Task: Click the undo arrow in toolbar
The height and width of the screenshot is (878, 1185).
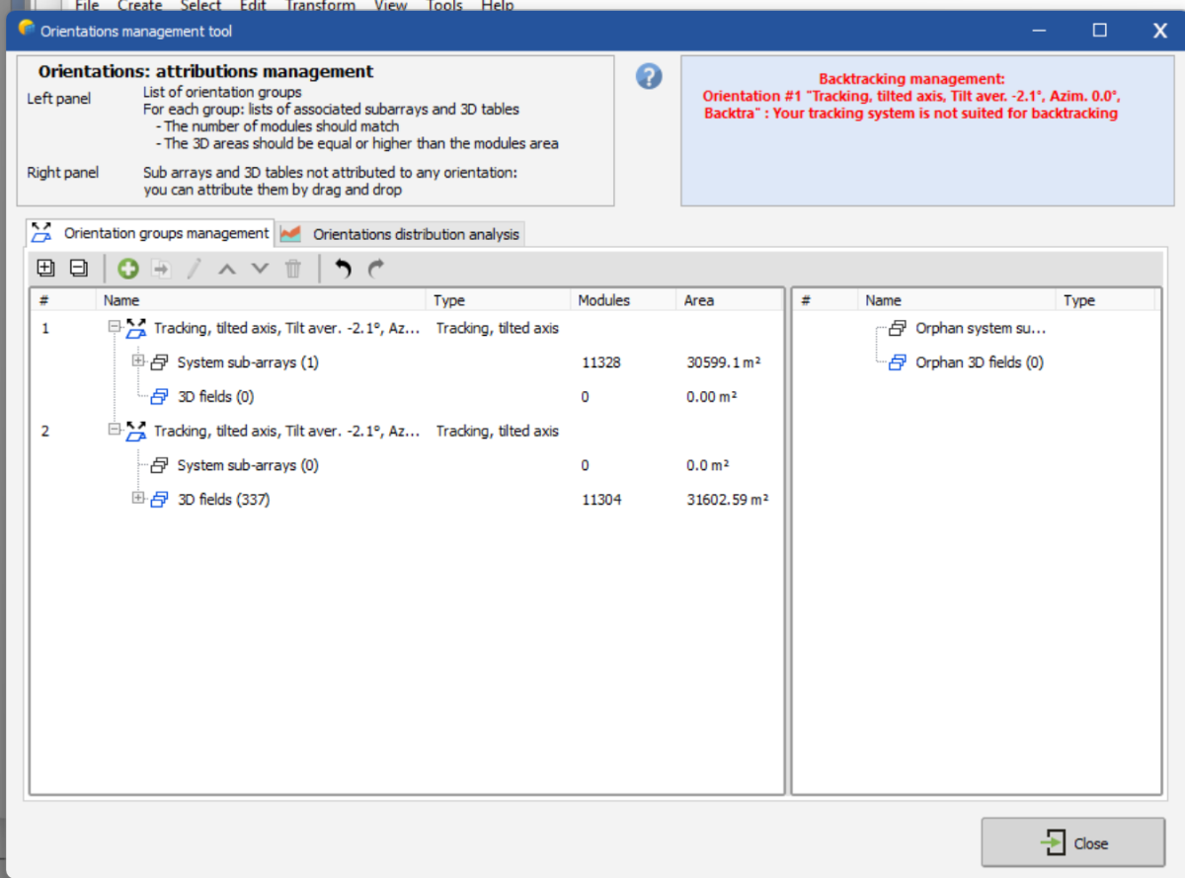Action: pos(343,268)
